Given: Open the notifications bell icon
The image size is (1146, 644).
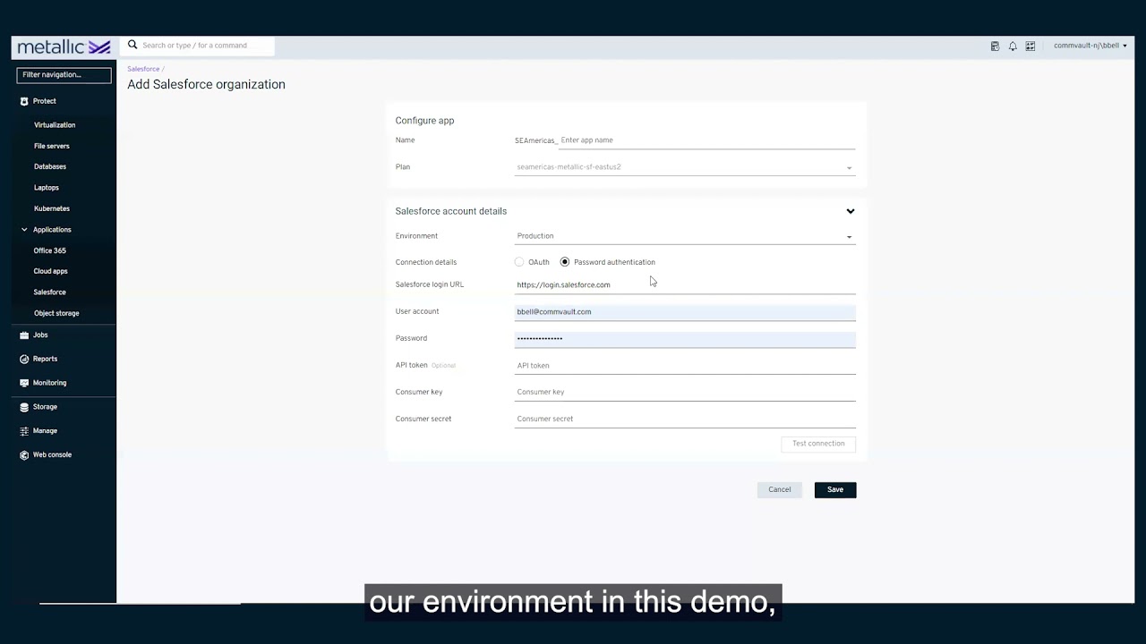Looking at the screenshot, I should coord(1013,46).
